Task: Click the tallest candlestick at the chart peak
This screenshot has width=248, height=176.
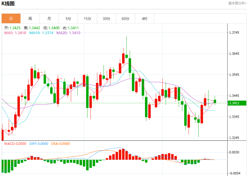Action: coord(126,48)
